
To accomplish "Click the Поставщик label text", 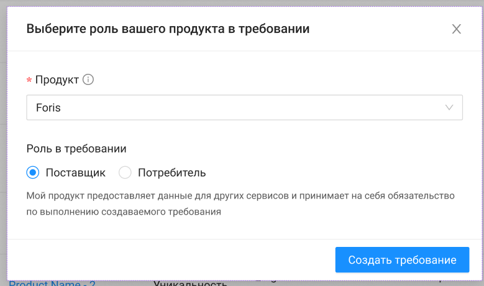I will 76,172.
